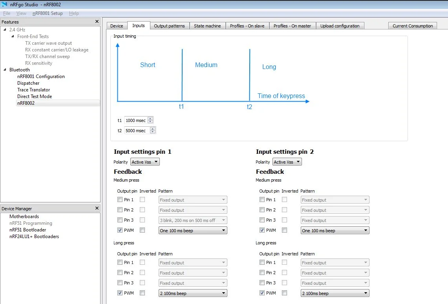Close the Features panel
The image size is (448, 304).
97,22
